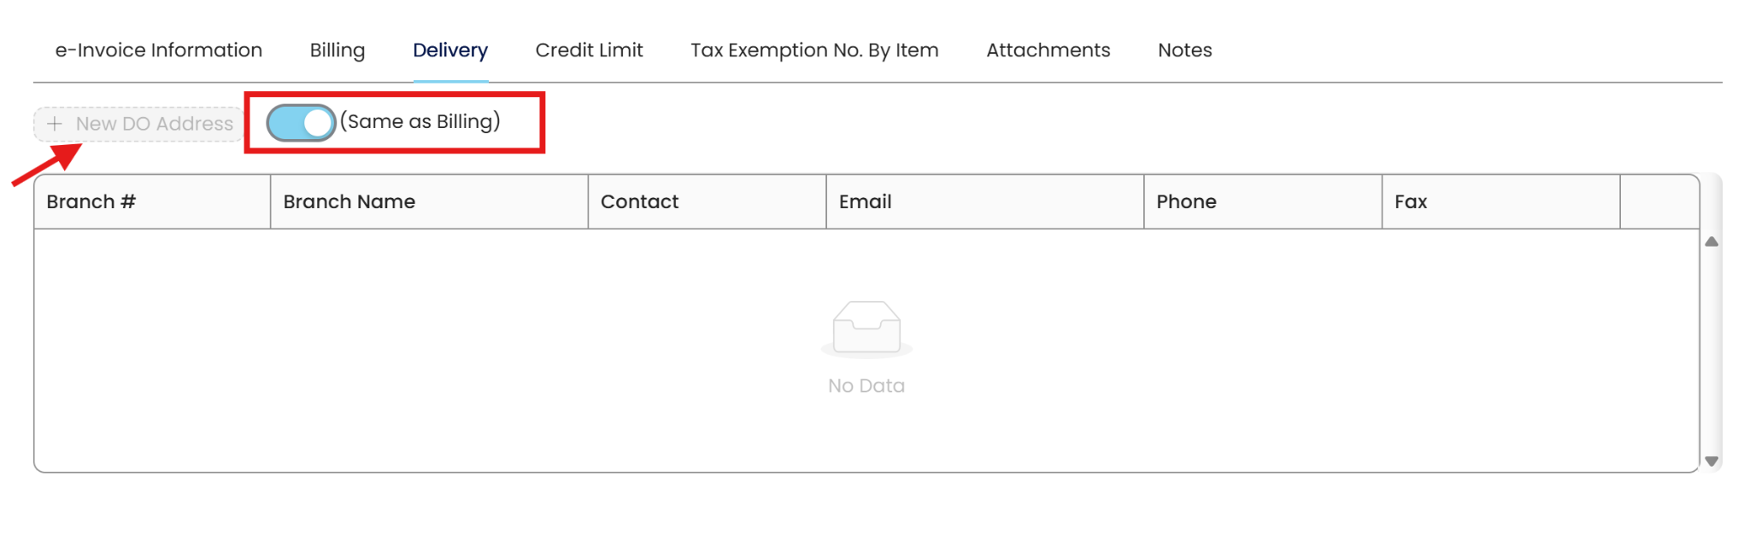Click the New DO Address button
Image resolution: width=1750 pixels, height=534 pixels.
click(139, 124)
